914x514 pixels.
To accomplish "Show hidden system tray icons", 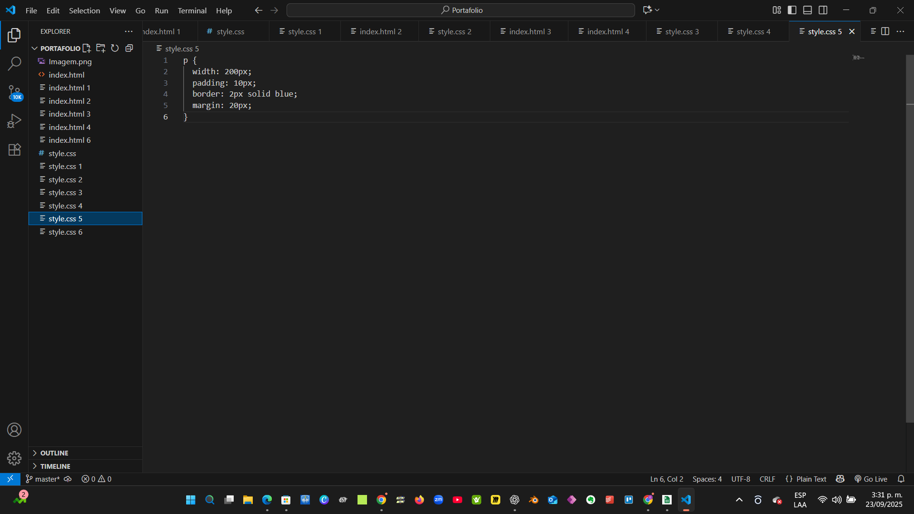I will pos(739,500).
